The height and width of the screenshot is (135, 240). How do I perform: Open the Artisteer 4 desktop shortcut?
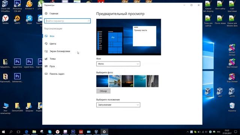(29, 5)
